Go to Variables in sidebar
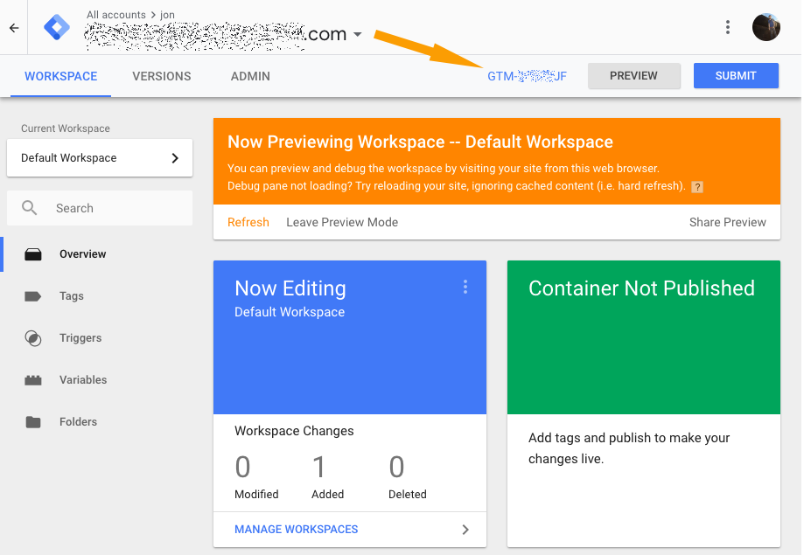This screenshot has width=804, height=555. coord(82,380)
